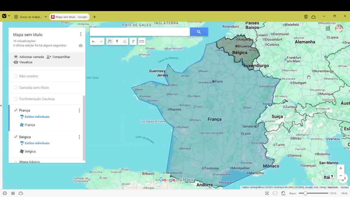
Task: Click the Estilos individuais link under França
Action: (x=37, y=117)
